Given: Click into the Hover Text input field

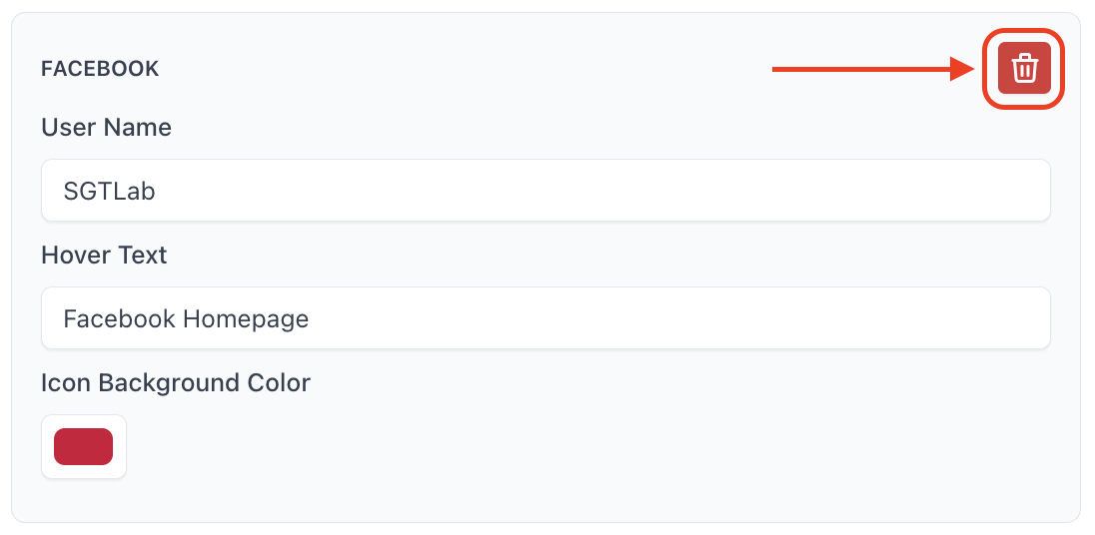Looking at the screenshot, I should tap(545, 318).
